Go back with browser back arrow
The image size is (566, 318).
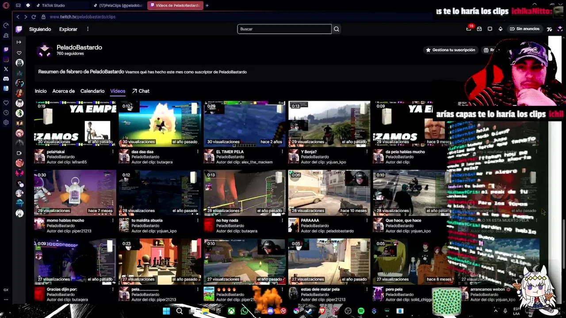click(x=18, y=17)
